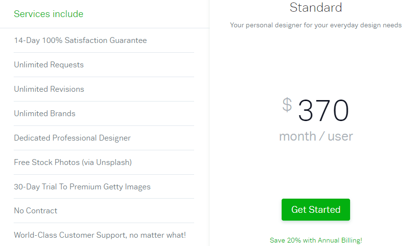The width and height of the screenshot is (420, 246).
Task: Select the World-Class Customer Support item
Action: tap(100, 235)
